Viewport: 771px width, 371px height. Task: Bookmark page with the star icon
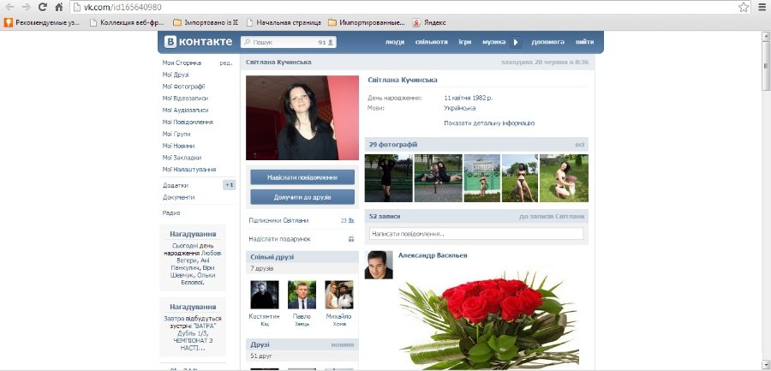point(744,7)
